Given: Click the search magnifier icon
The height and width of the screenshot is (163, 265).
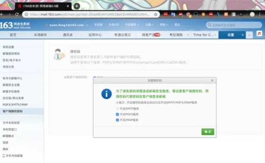Looking at the screenshot, I should click(x=210, y=25).
